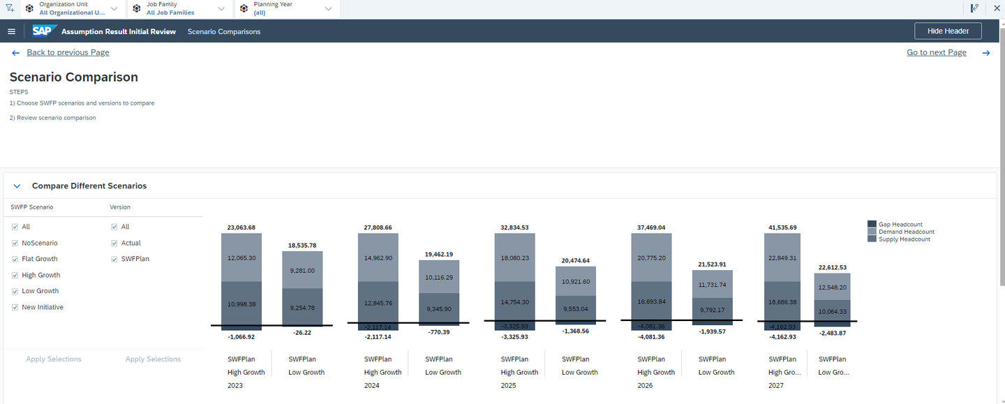Toggle the All version checkbox
This screenshot has width=1005, height=404.
coord(114,227)
